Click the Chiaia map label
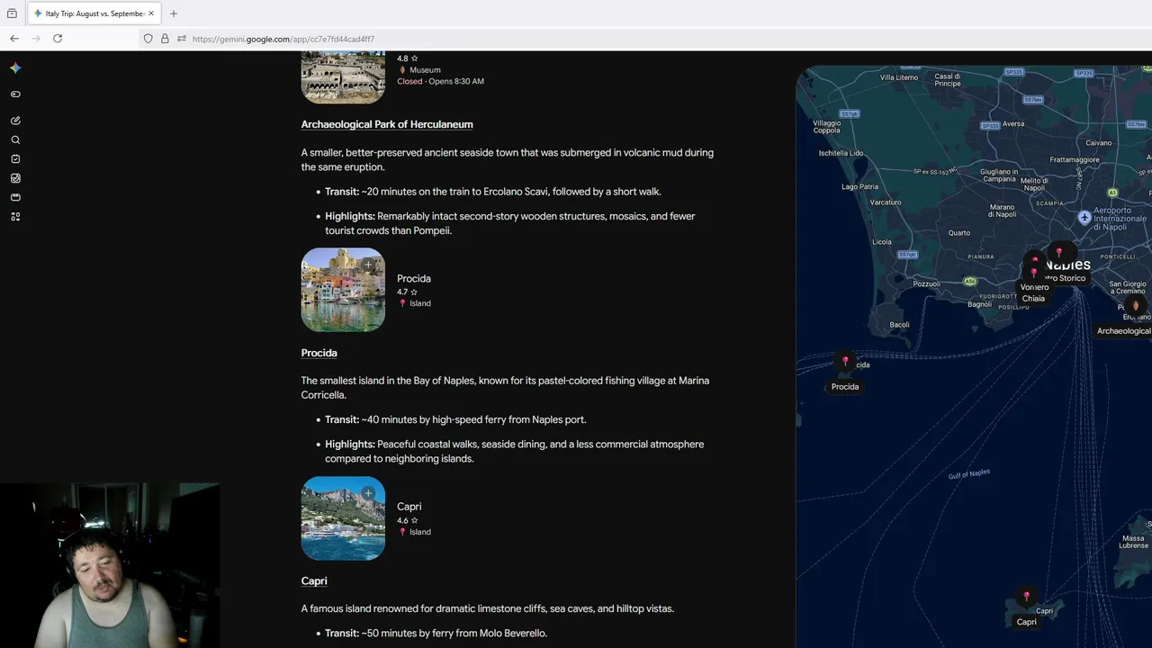 (1033, 299)
